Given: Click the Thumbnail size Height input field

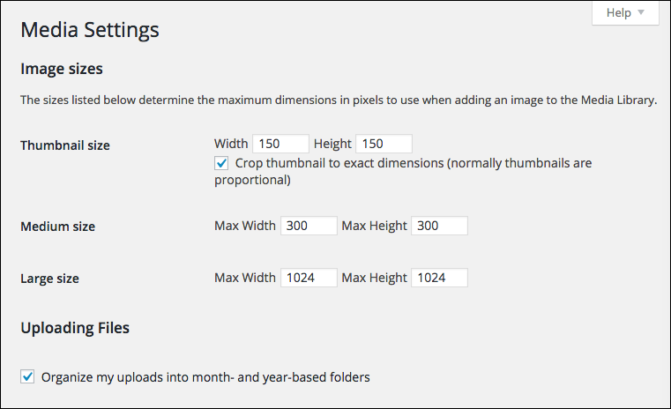Looking at the screenshot, I should pos(384,144).
